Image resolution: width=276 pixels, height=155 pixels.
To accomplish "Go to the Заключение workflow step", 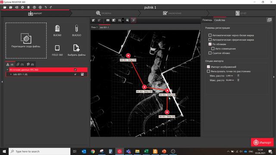I will (172, 13).
